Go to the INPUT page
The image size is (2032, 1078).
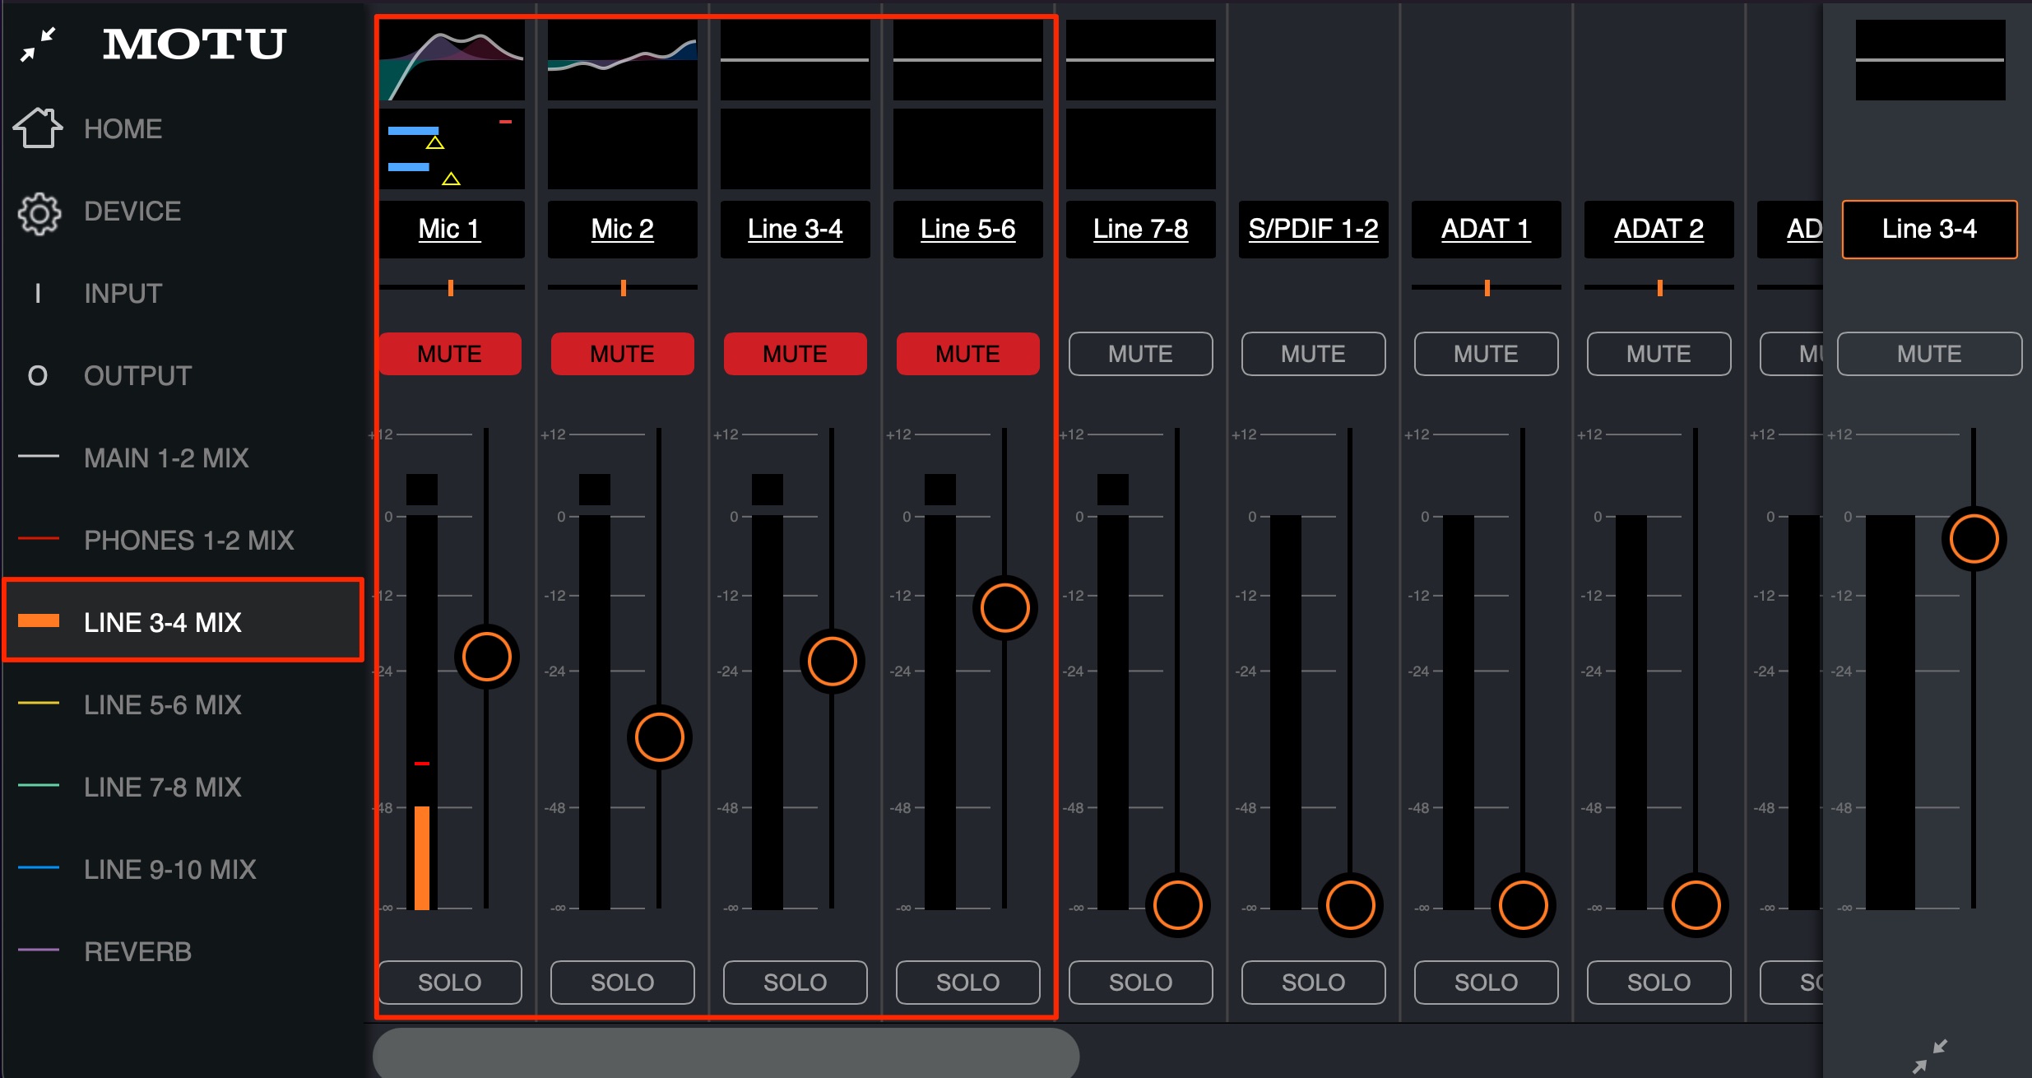(123, 294)
